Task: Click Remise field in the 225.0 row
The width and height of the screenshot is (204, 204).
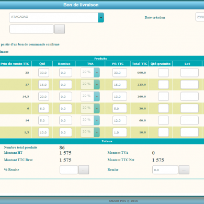Action: tap(65, 85)
